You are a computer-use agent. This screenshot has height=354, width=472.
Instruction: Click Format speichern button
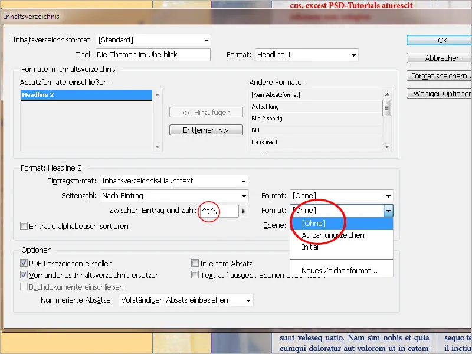(440, 76)
